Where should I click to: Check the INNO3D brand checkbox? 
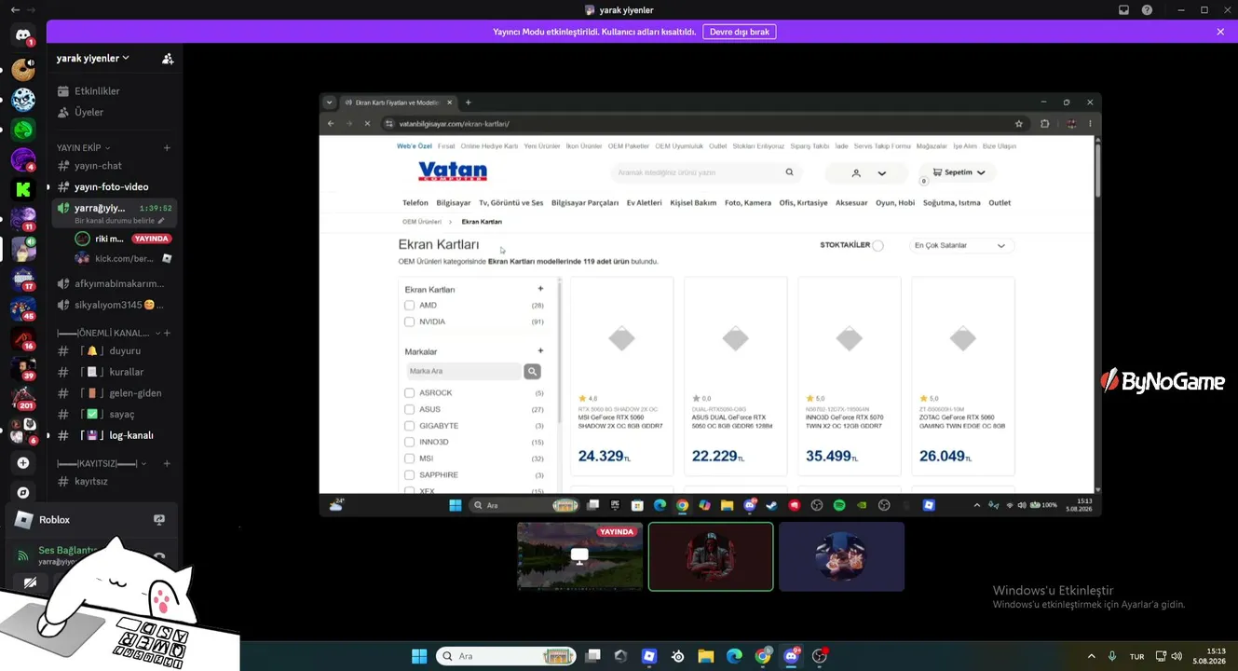[x=409, y=442]
